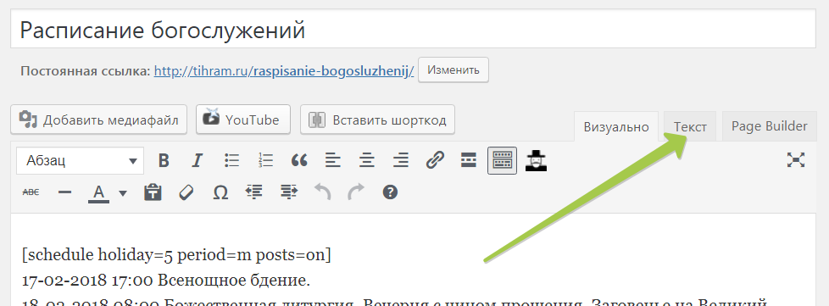Align text center
Image resolution: width=829 pixels, height=306 pixels.
pyautogui.click(x=366, y=160)
